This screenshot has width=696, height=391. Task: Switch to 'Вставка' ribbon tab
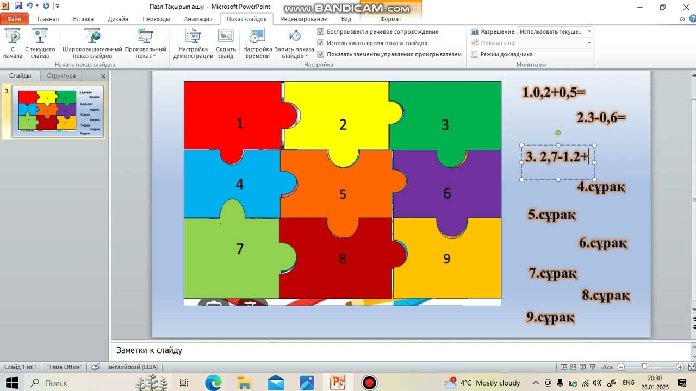[x=83, y=19]
